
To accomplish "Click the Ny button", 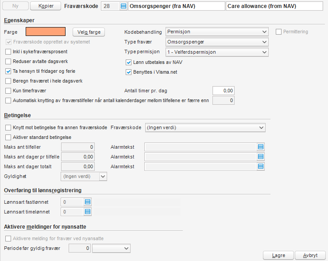I will coord(15,6).
